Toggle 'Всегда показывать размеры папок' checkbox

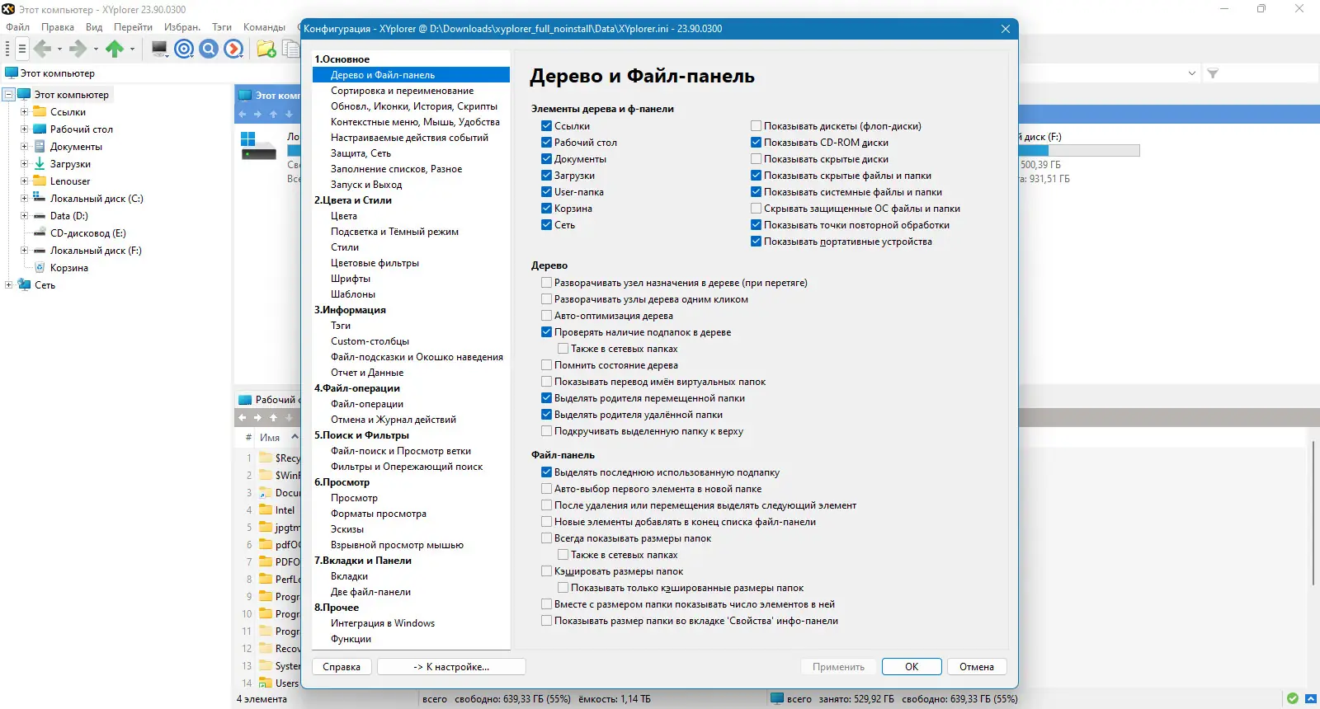546,538
